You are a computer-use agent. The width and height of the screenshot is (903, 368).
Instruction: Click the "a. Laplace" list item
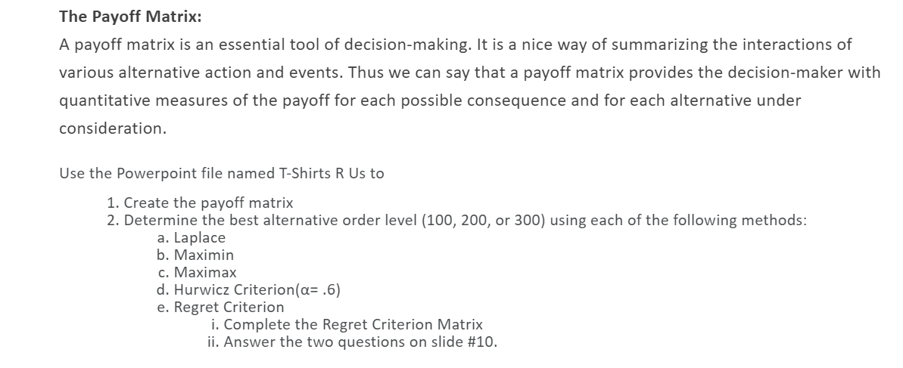click(191, 237)
